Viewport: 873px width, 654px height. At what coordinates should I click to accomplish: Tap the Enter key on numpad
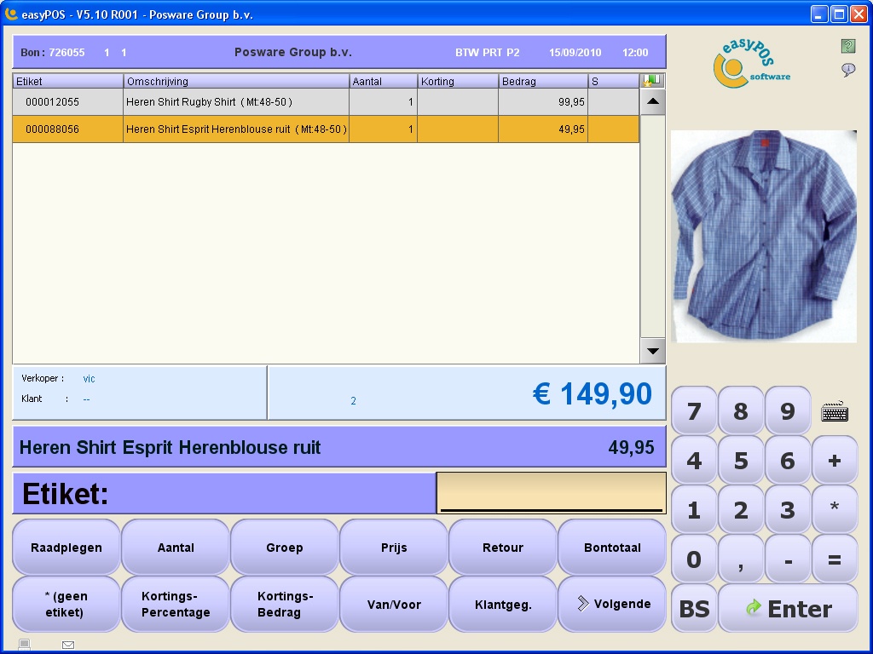click(788, 608)
